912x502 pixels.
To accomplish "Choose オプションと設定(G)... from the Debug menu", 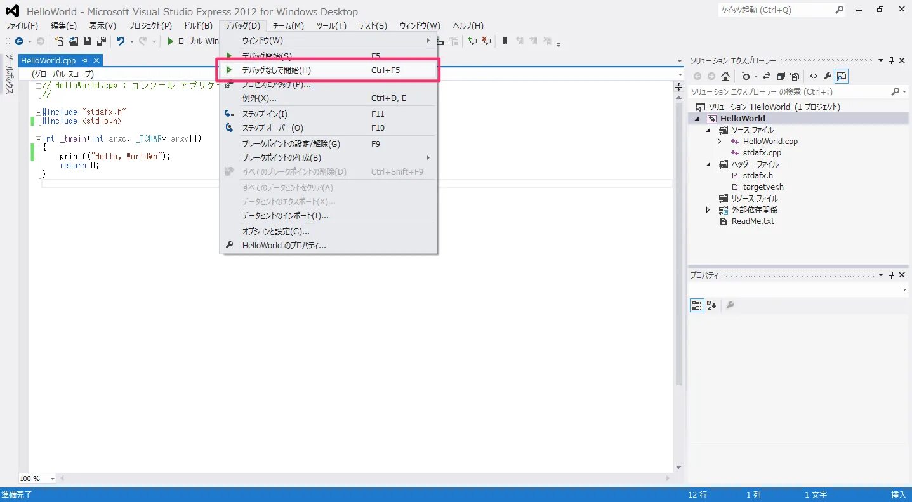I will point(328,232).
